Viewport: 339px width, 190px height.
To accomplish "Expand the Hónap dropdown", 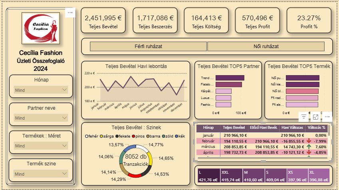I will [x=41, y=90].
